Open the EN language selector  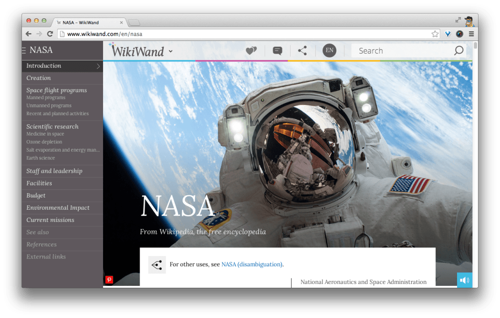(329, 51)
